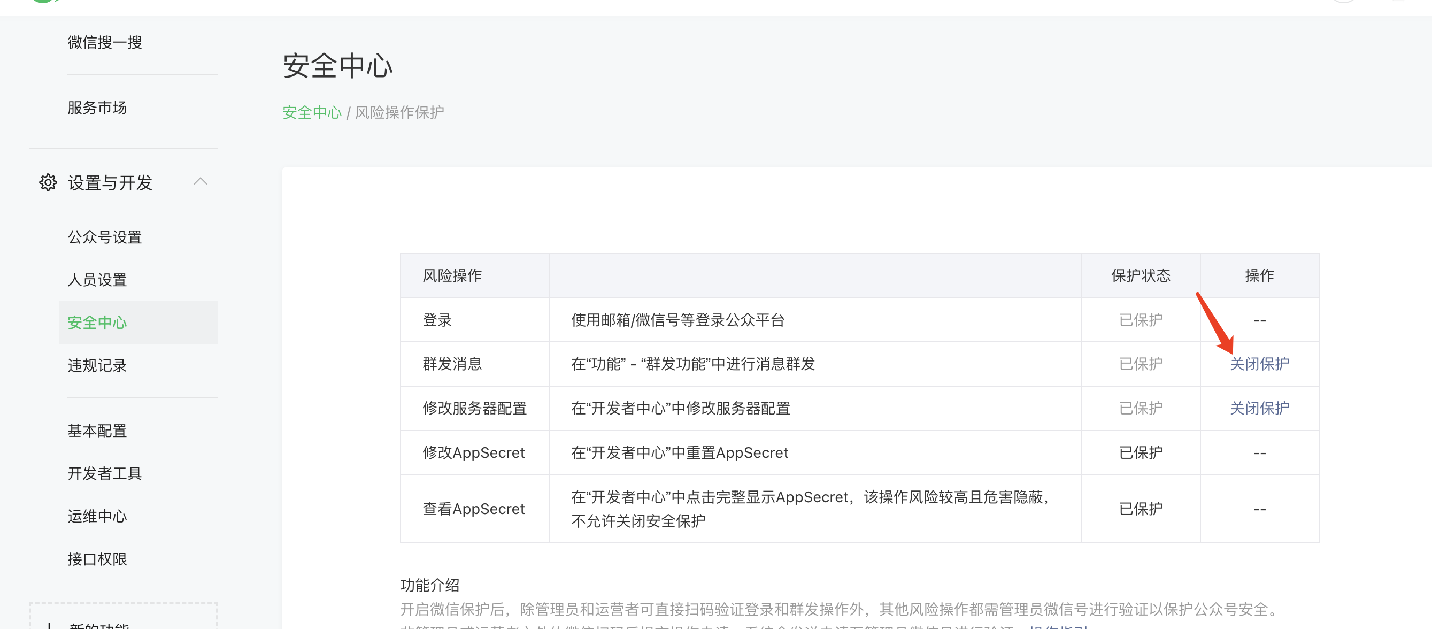Click the 风险操作 column header

(452, 276)
